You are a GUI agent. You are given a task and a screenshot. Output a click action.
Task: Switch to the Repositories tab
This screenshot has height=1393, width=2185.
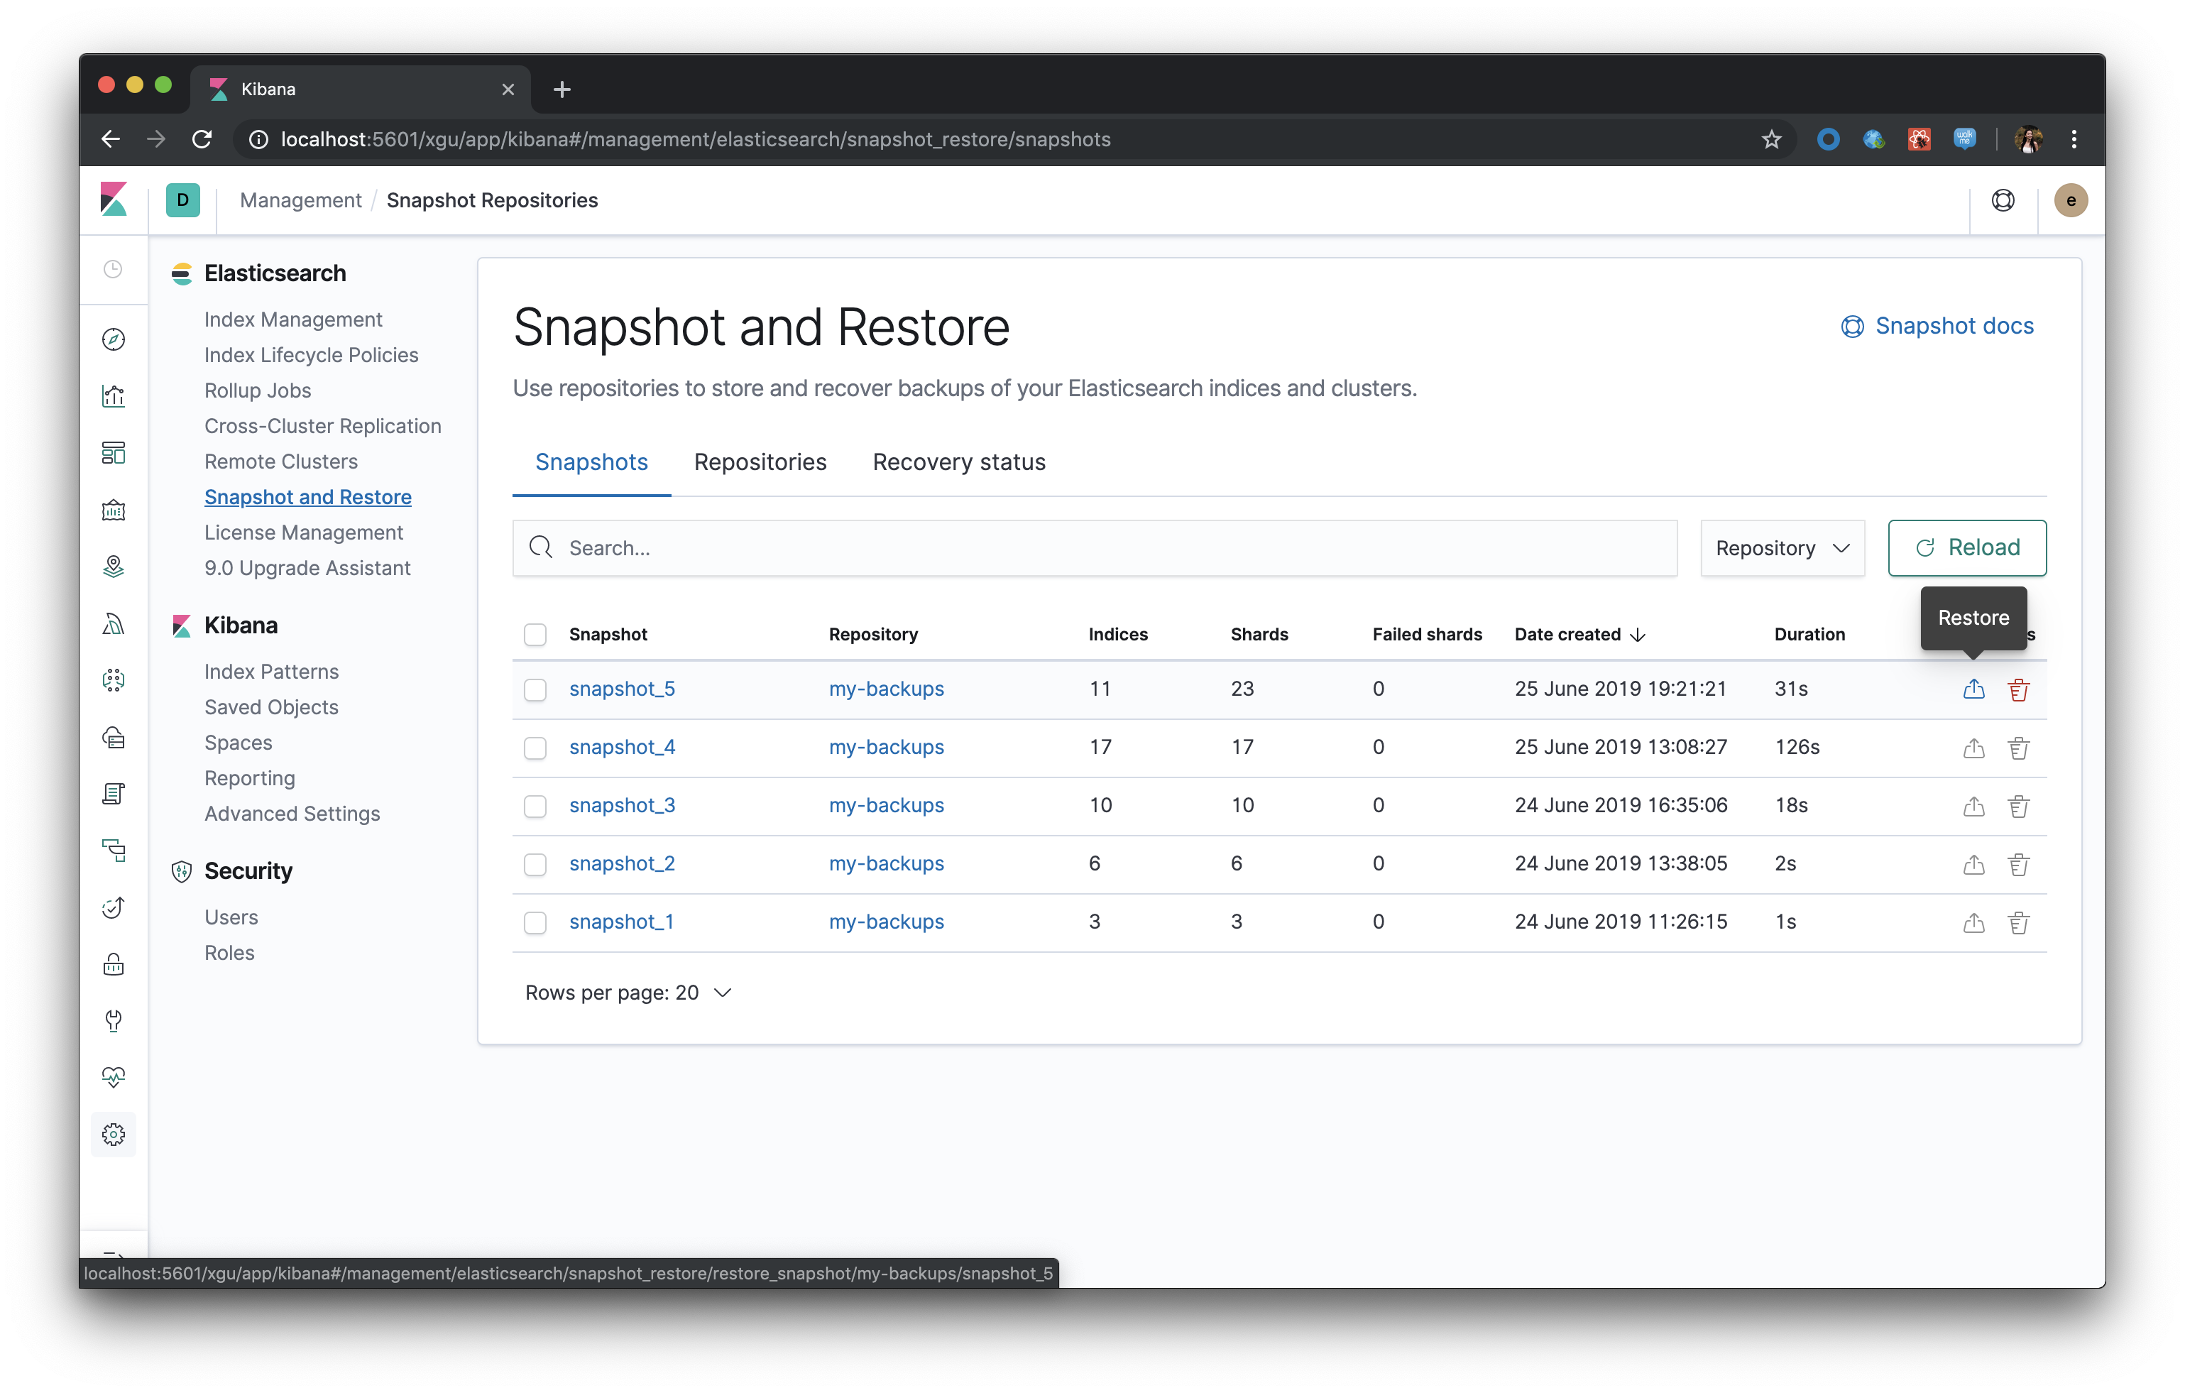(x=760, y=462)
